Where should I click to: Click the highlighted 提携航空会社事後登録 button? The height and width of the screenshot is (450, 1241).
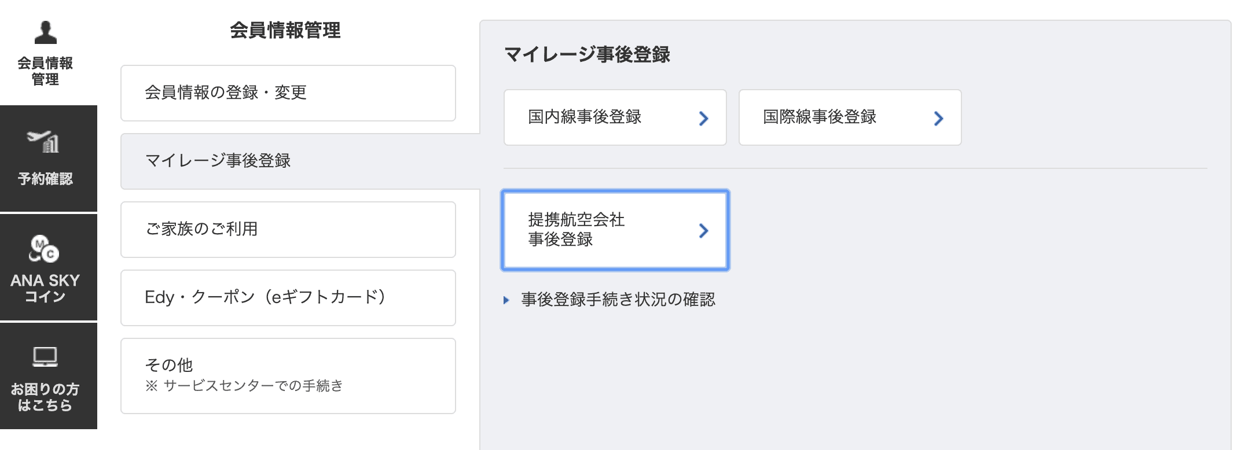(615, 230)
